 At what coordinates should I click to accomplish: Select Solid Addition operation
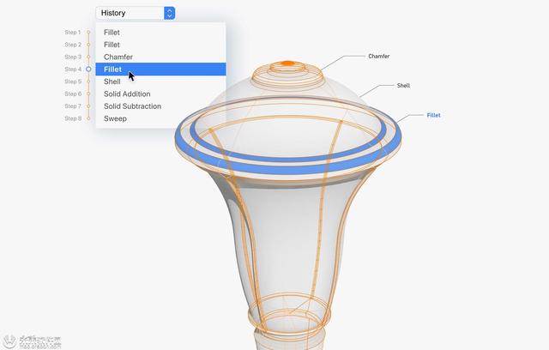[160, 94]
